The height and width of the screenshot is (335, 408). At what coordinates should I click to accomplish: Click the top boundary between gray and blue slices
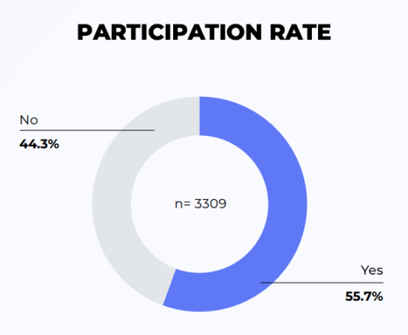(x=200, y=116)
